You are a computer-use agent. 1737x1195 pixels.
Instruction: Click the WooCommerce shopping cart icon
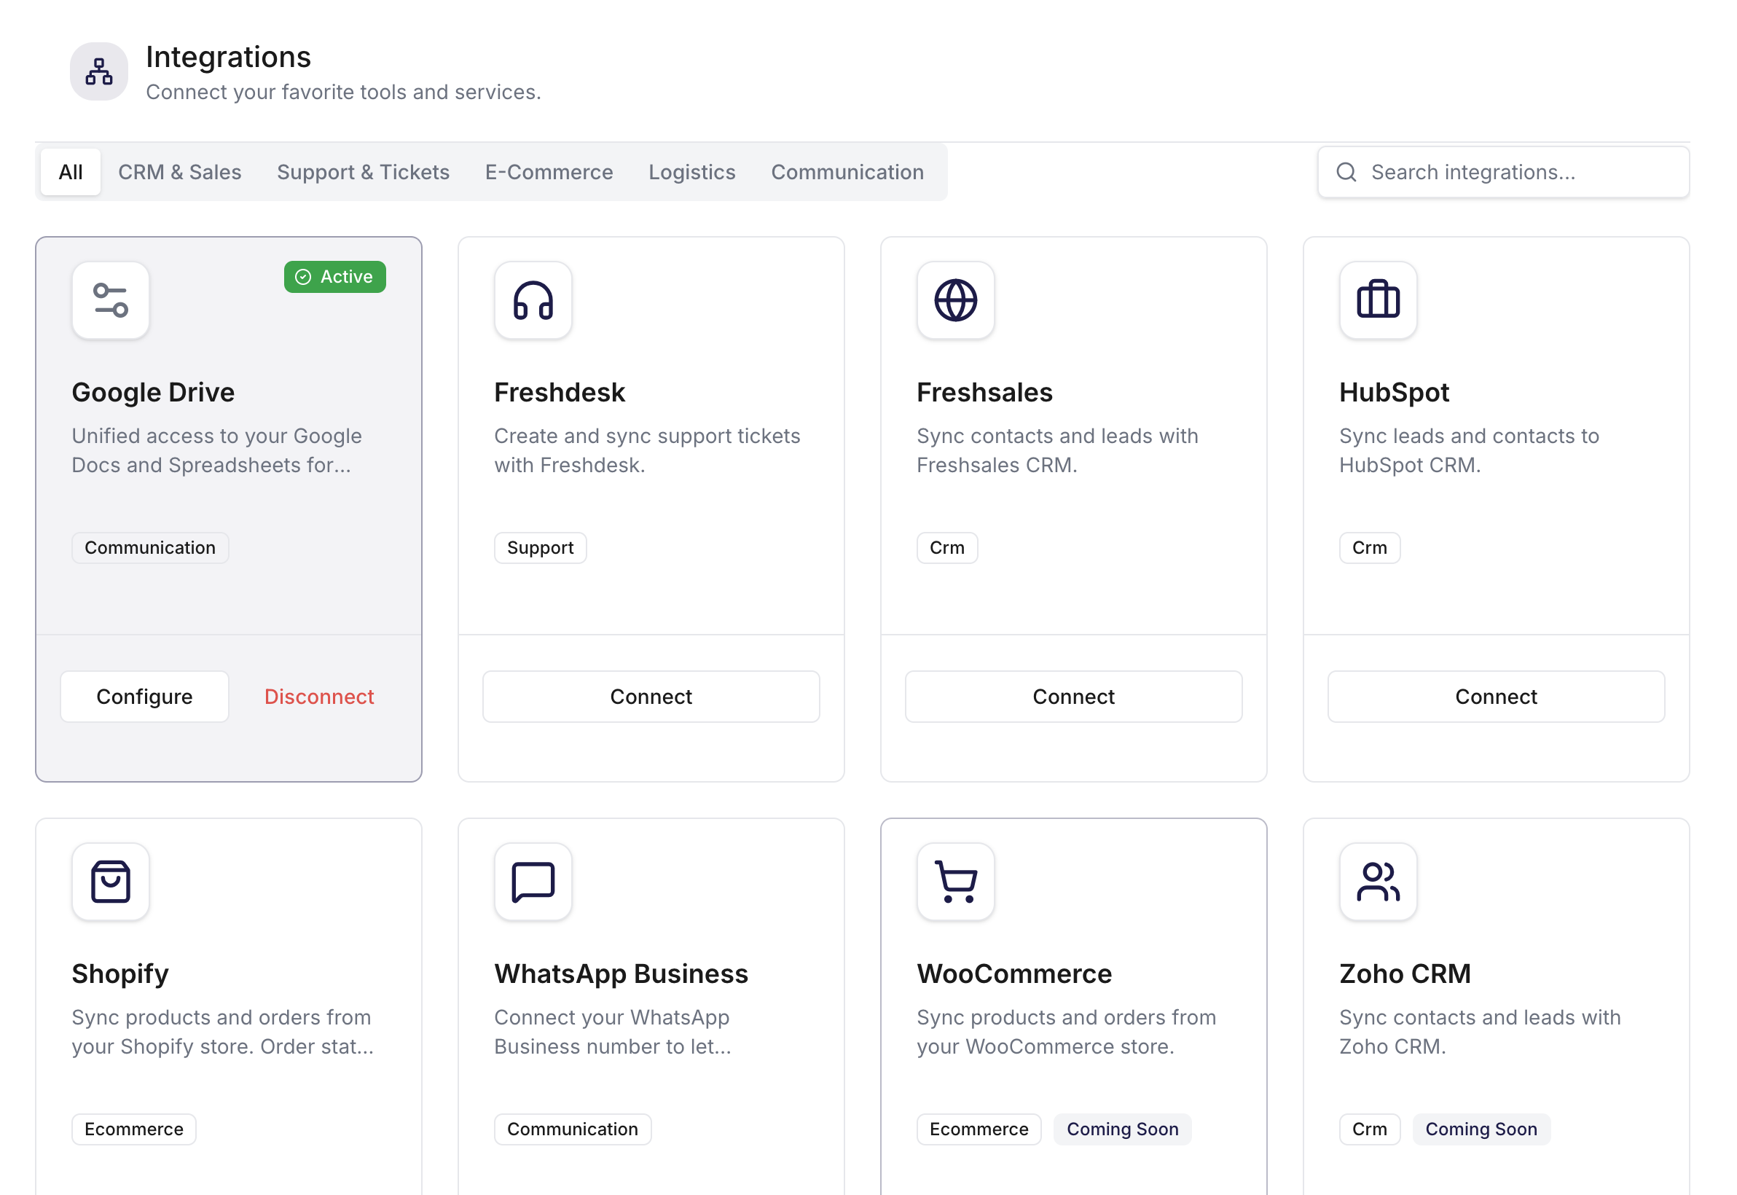point(955,881)
